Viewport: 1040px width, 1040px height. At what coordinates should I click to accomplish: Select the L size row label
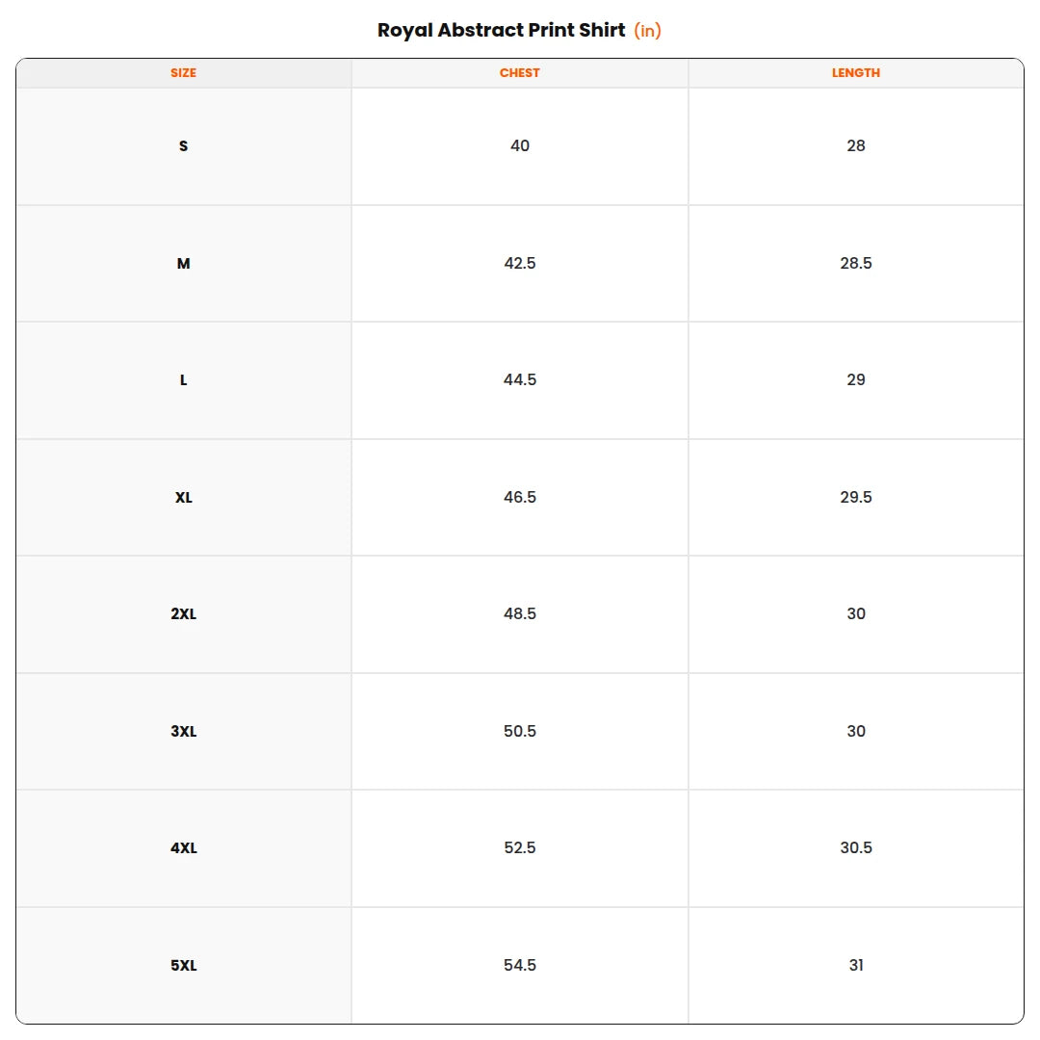pyautogui.click(x=184, y=380)
